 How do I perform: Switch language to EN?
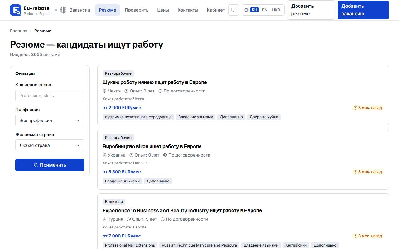pyautogui.click(x=265, y=10)
